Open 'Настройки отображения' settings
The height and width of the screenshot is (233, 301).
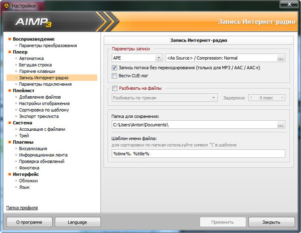[44, 104]
